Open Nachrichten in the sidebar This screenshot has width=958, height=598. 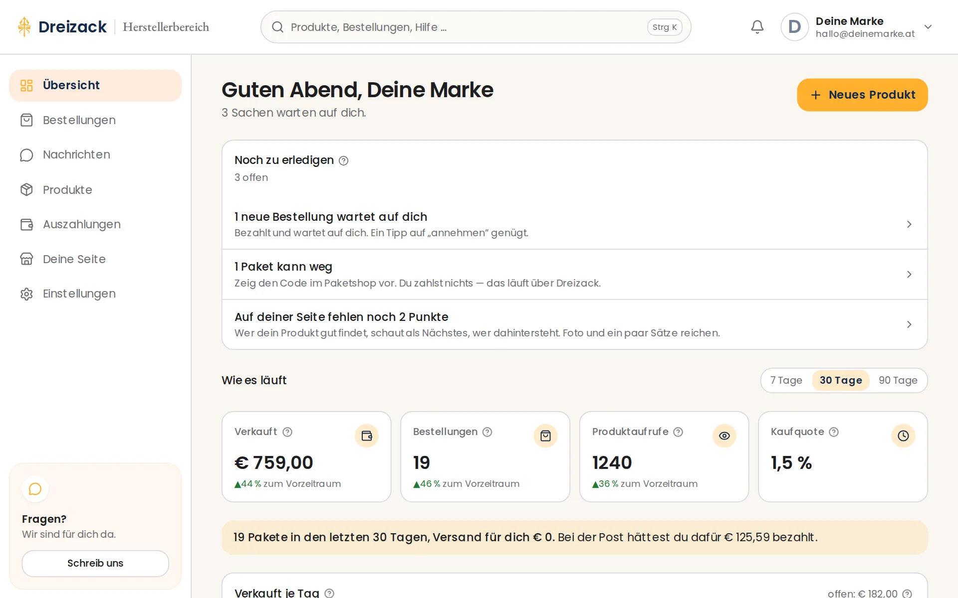tap(95, 155)
